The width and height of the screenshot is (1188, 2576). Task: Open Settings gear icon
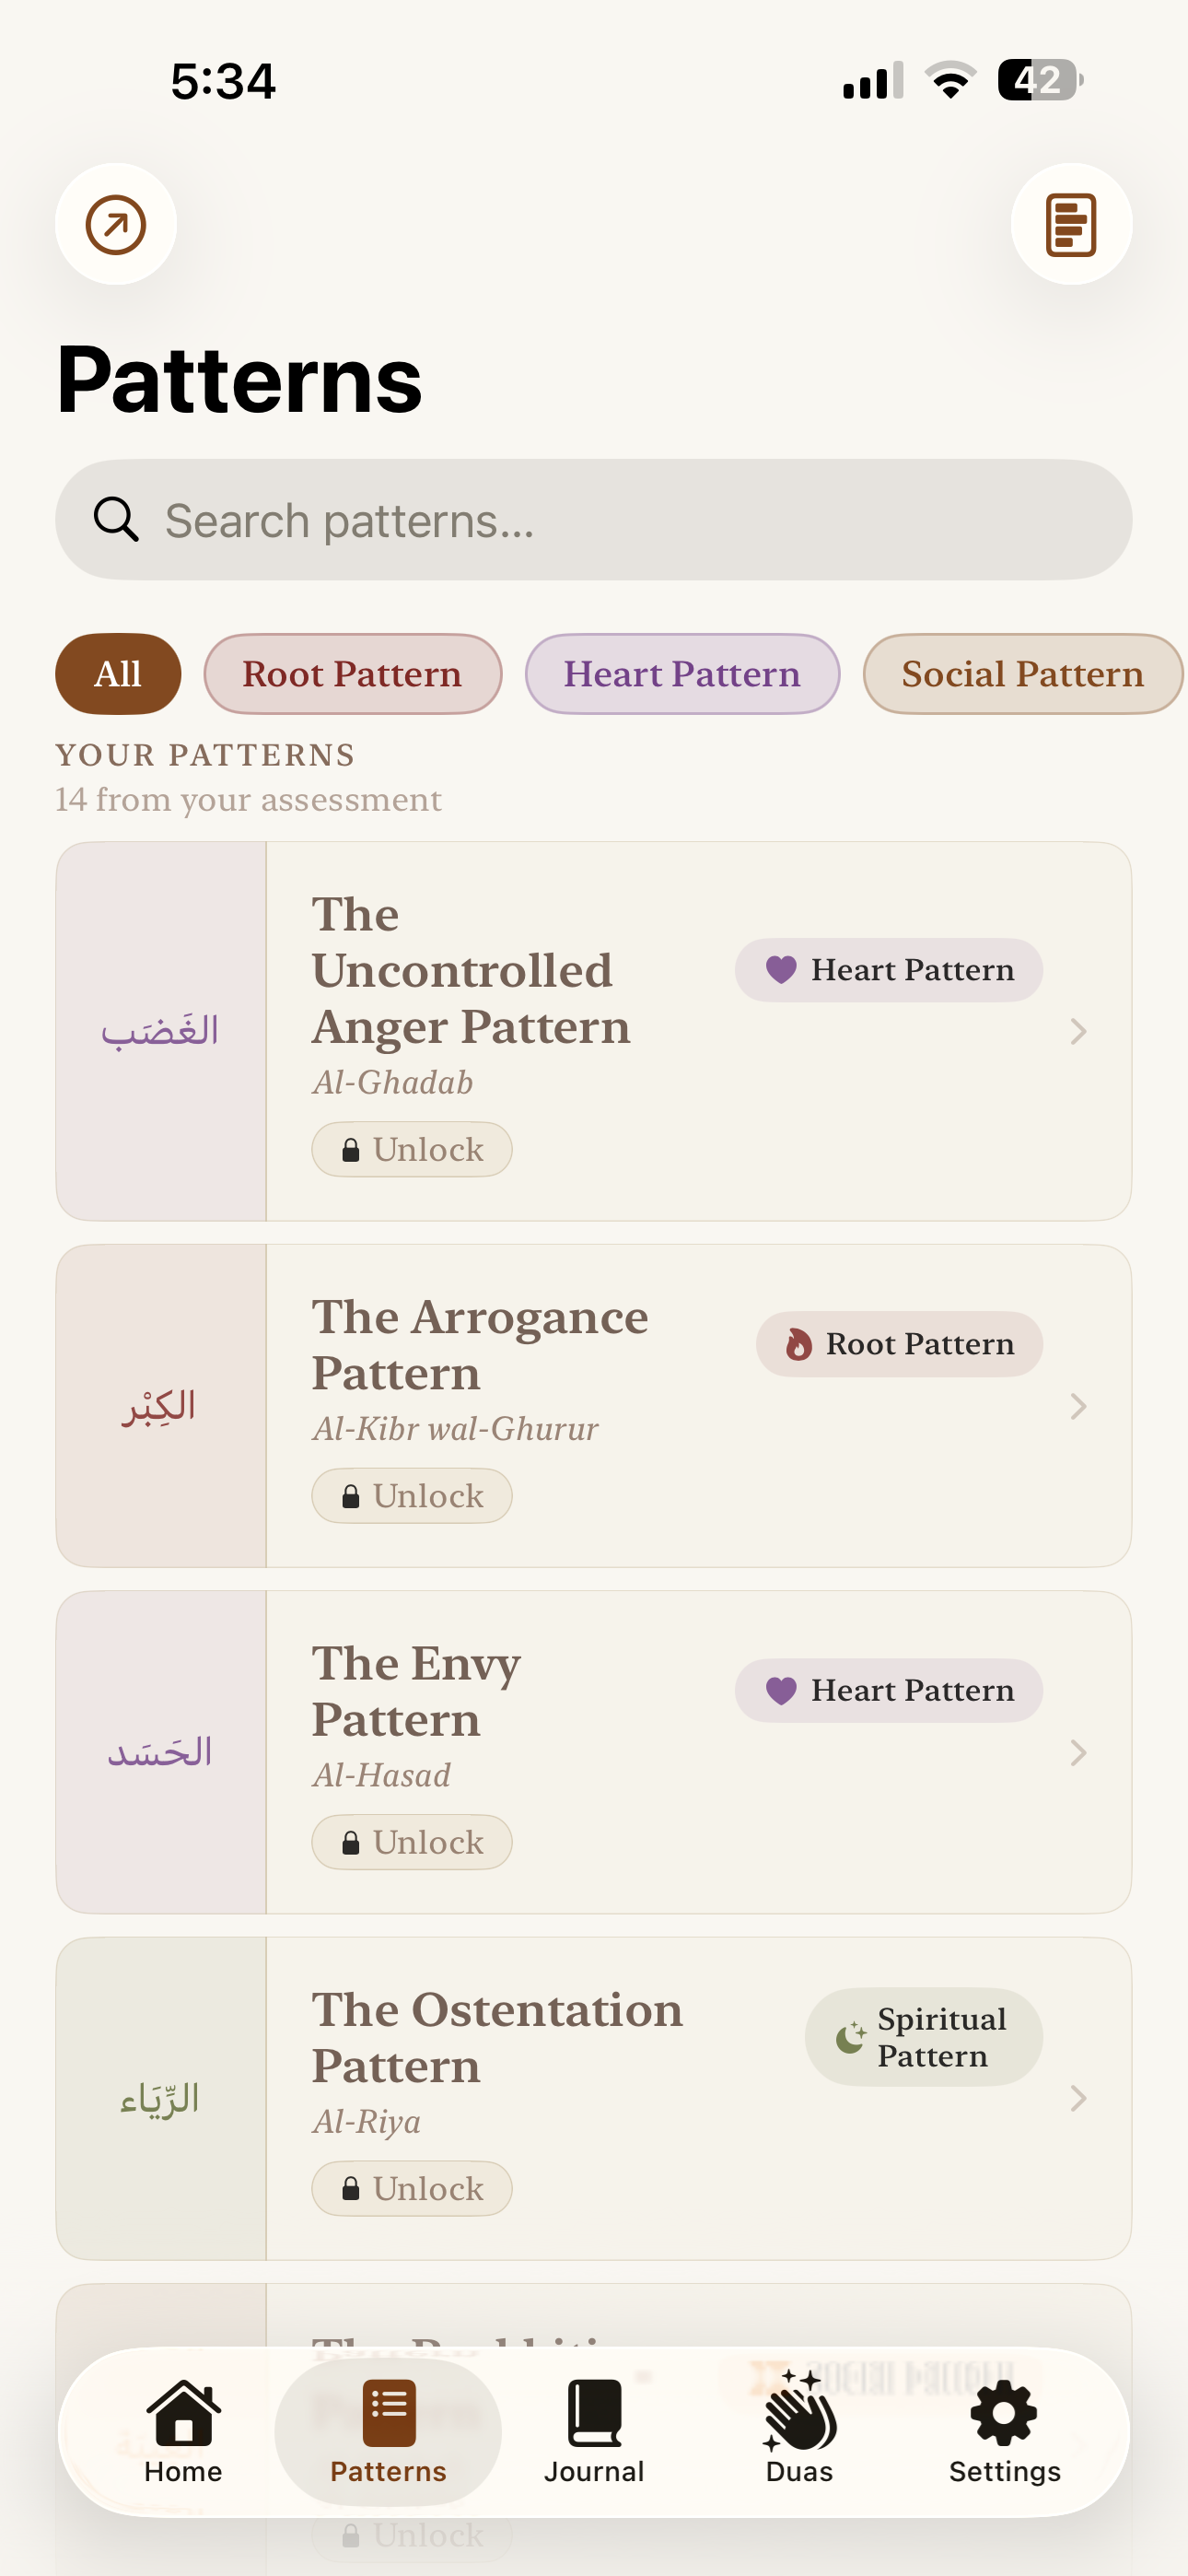(x=1004, y=2412)
